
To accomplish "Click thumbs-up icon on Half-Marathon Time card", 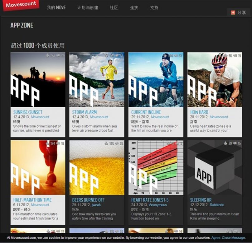I will (48, 143).
